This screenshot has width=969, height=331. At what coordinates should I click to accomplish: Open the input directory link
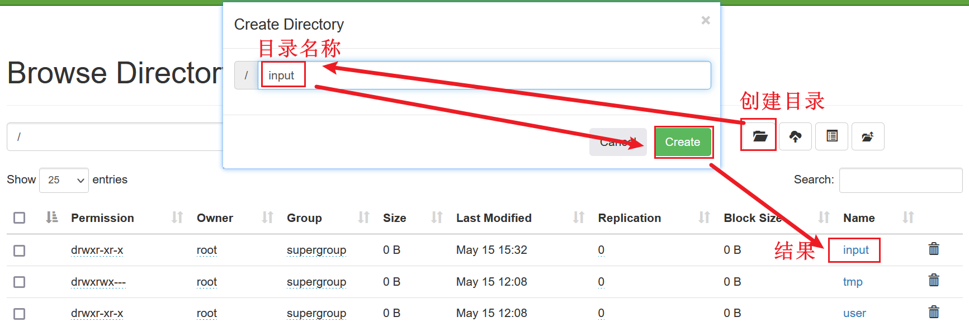pos(855,250)
